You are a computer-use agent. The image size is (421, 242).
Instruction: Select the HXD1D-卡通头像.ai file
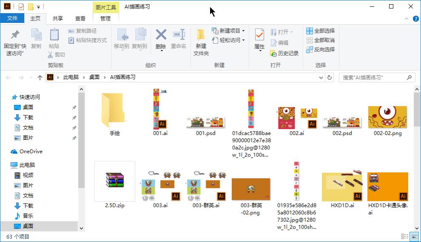pyautogui.click(x=388, y=194)
